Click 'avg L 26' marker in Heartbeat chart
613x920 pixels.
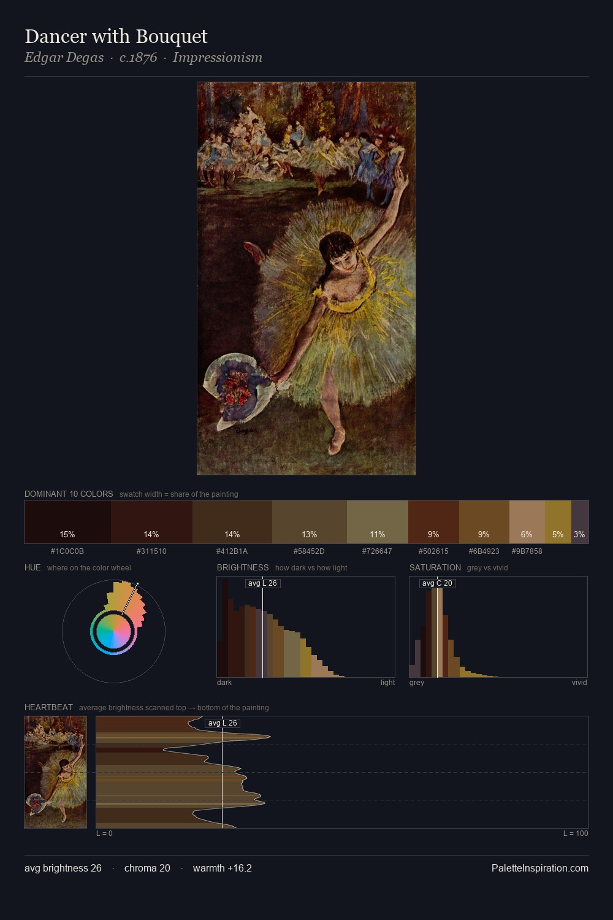click(x=223, y=723)
